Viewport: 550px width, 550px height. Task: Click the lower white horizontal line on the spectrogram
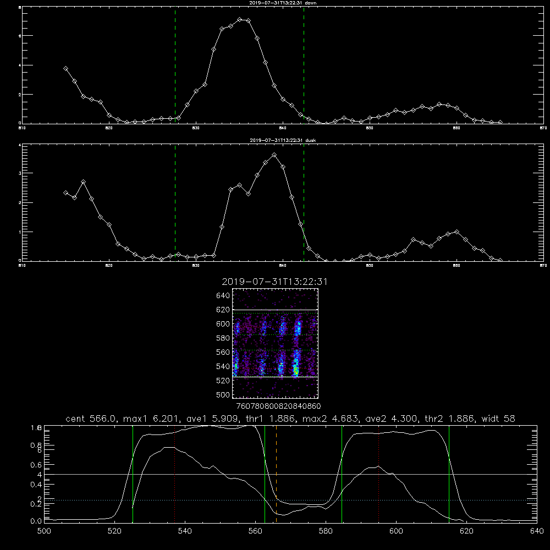coord(275,377)
